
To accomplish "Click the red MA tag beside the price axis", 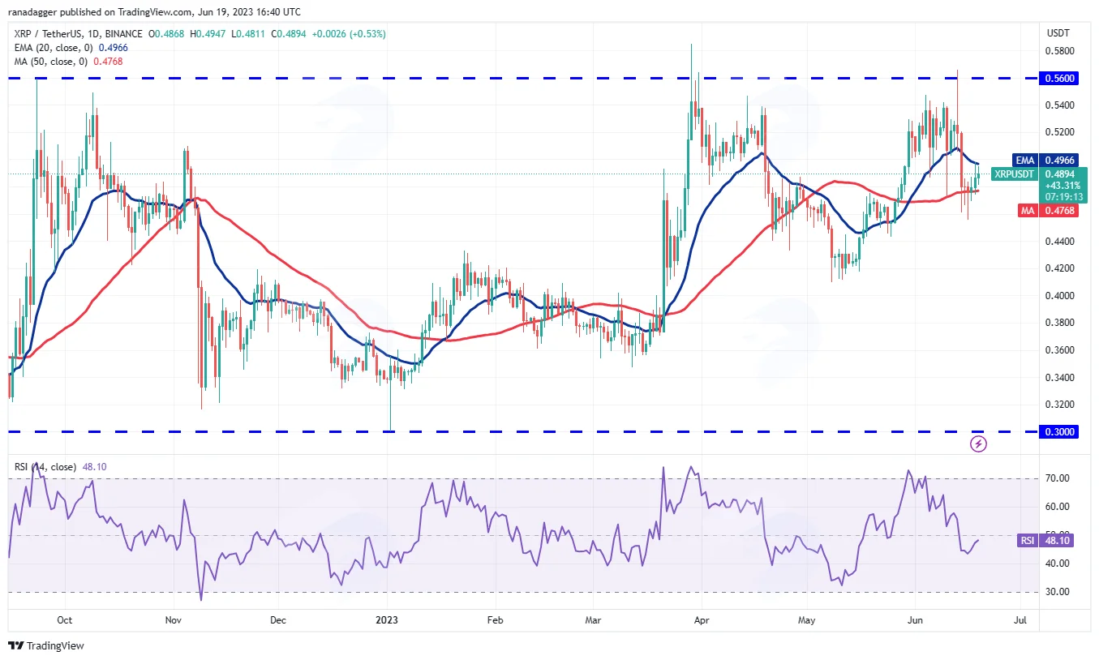I will 1026,211.
